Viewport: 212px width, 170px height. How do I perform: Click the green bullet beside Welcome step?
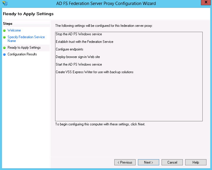pyautogui.click(x=4, y=31)
